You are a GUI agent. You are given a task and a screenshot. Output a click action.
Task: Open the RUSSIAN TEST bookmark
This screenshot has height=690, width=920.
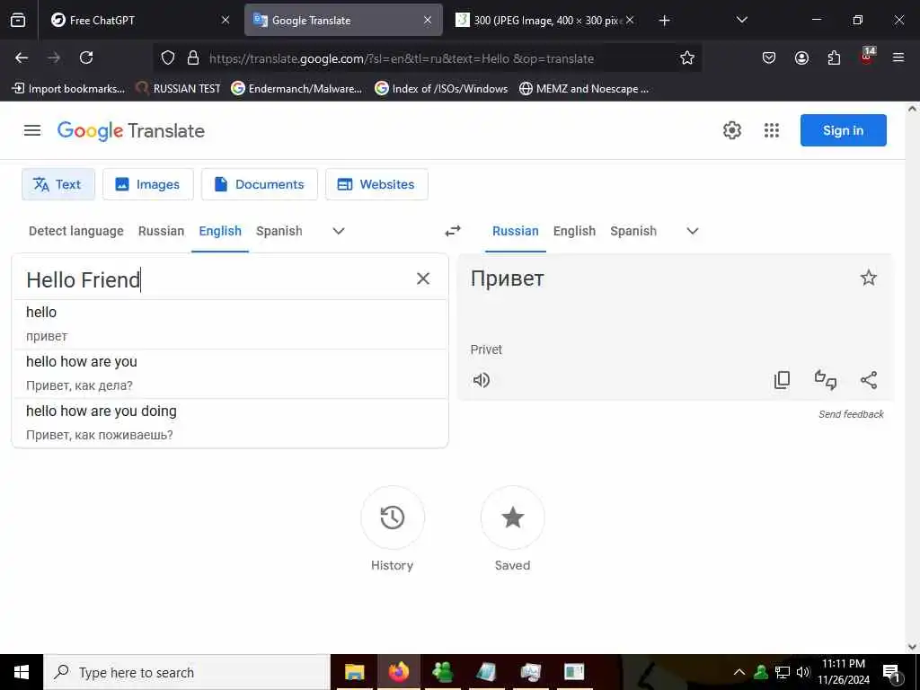[x=179, y=89]
